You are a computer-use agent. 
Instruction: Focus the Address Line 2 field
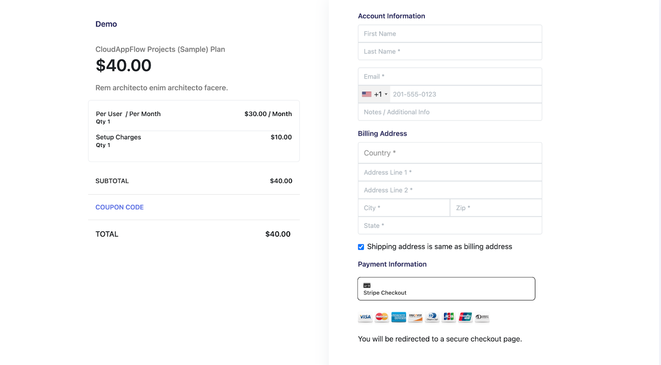click(x=450, y=190)
